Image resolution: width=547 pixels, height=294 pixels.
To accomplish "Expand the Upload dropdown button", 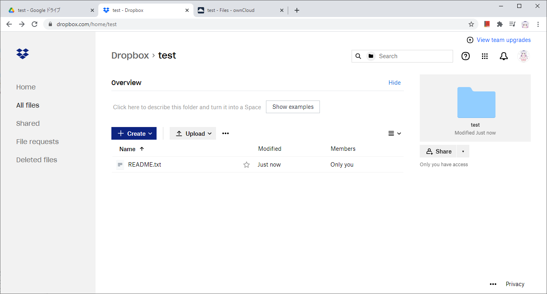I will point(193,133).
